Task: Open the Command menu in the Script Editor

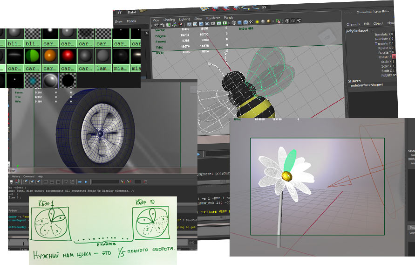Action: [29, 176]
